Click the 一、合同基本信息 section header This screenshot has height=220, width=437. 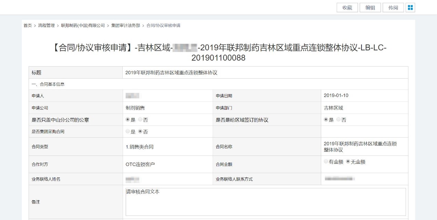pyautogui.click(x=48, y=84)
